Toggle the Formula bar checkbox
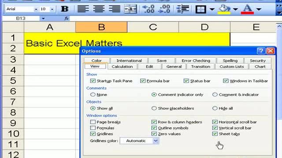282x158 pixels. (143, 81)
